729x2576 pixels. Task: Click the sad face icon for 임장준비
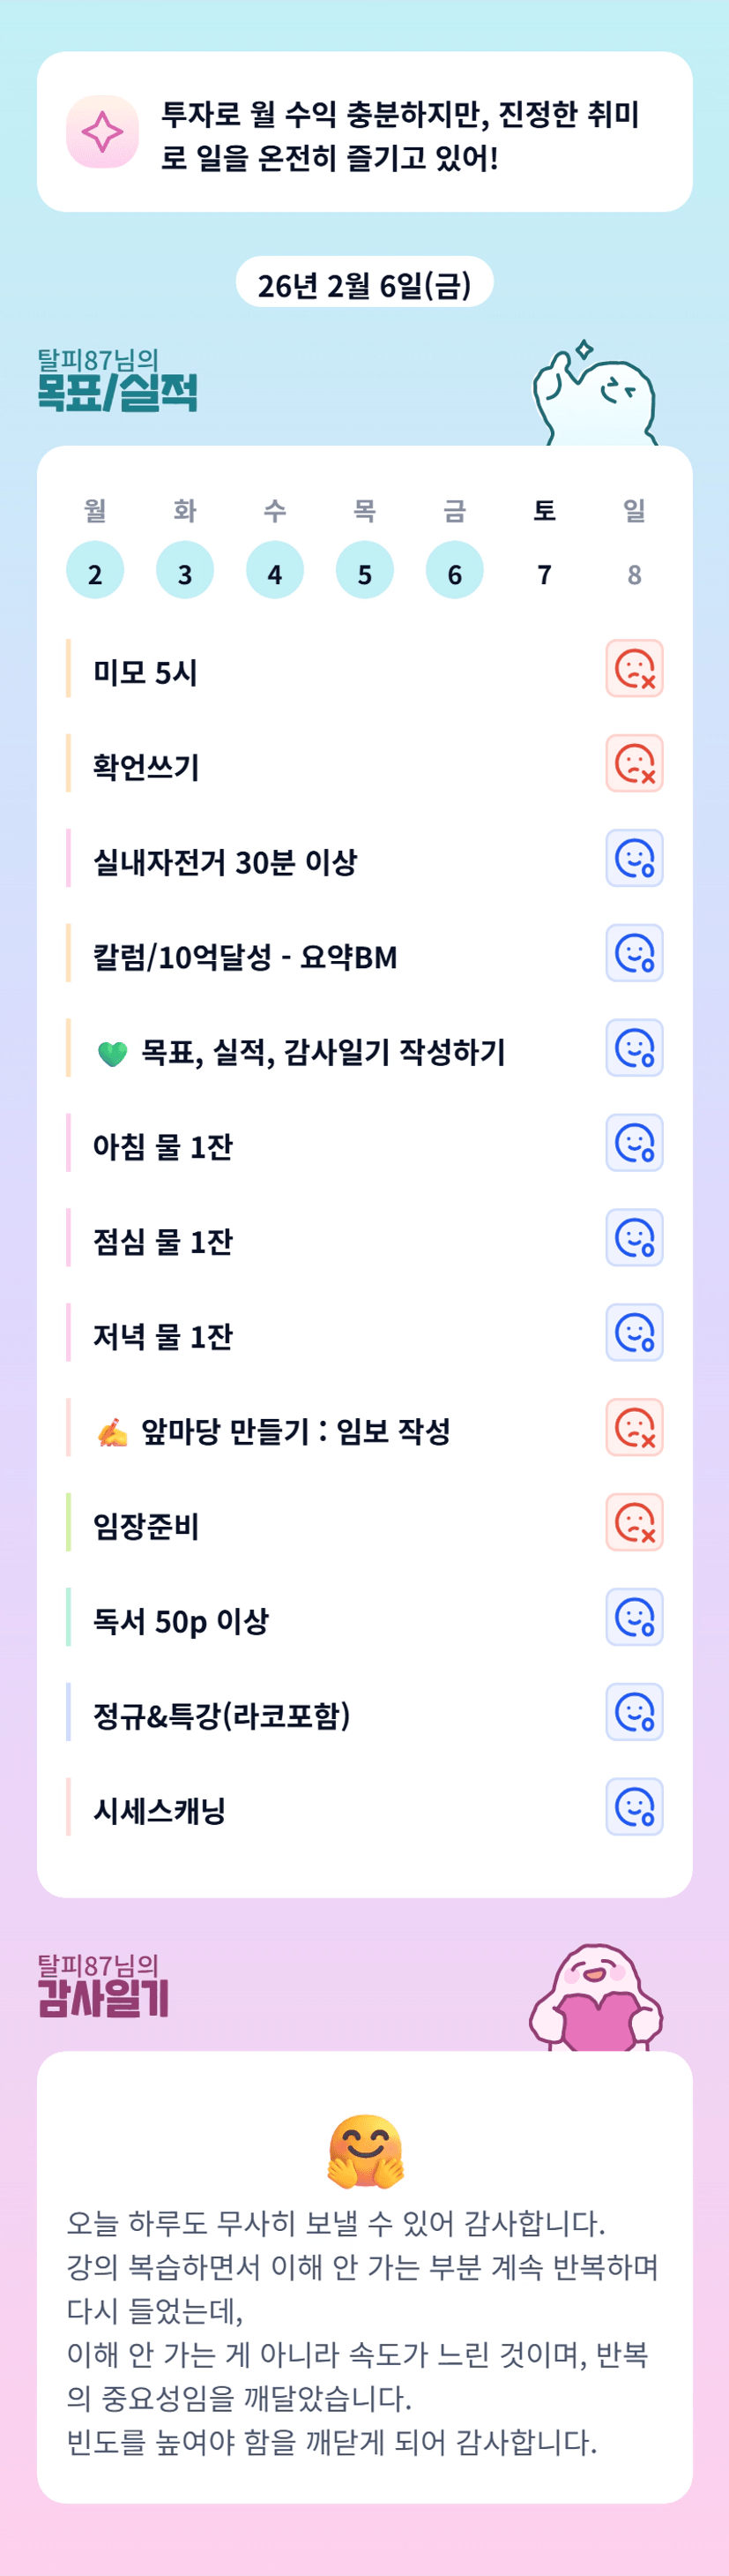[634, 1523]
